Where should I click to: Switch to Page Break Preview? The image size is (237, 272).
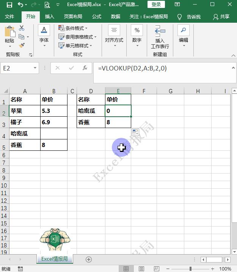click(157, 269)
